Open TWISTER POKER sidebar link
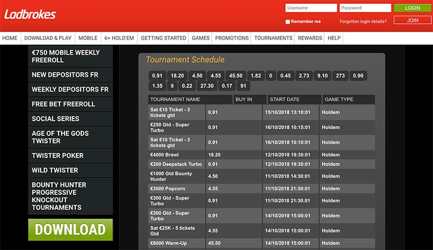433x250 pixels. click(x=70, y=156)
